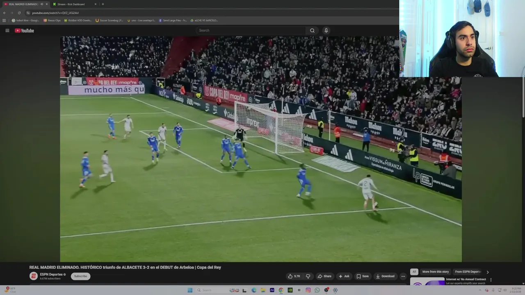The image size is (525, 295).
Task: Open the browser apps grid shortcut
Action: 4,20
